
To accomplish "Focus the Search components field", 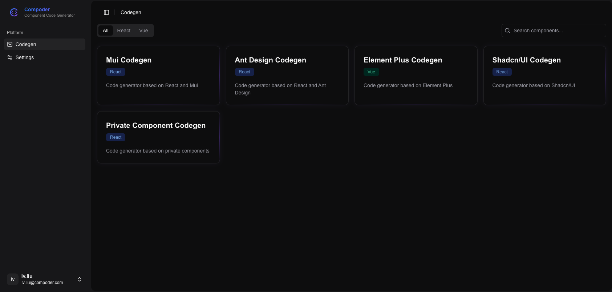I will click(x=554, y=31).
